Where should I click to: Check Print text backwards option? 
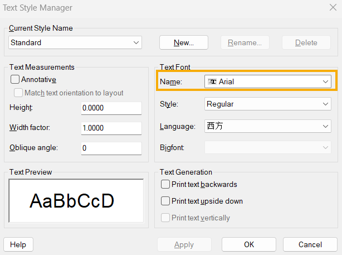click(x=165, y=184)
